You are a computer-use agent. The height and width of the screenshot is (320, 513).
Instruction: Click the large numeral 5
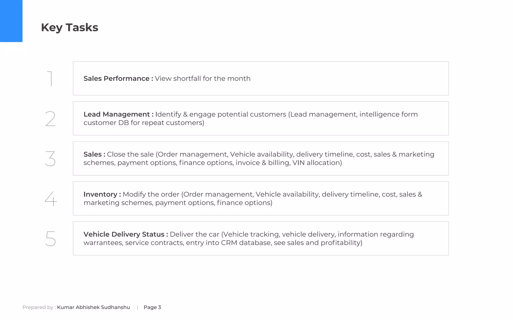(50, 238)
